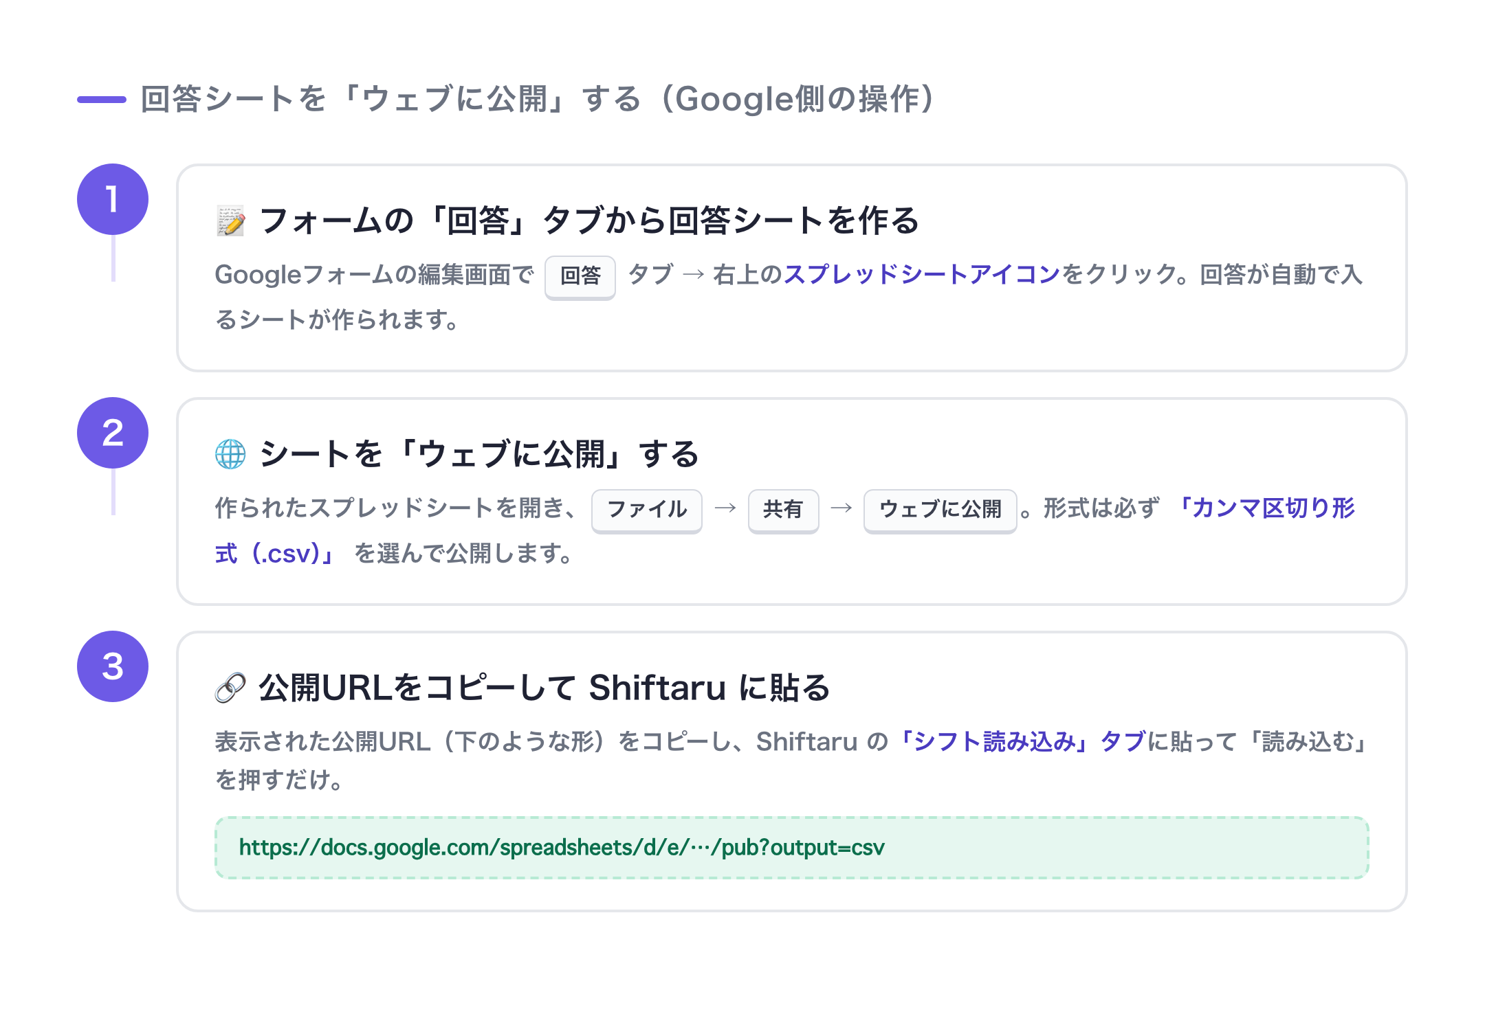
Task: Click the globe emoji icon
Action: [x=230, y=454]
